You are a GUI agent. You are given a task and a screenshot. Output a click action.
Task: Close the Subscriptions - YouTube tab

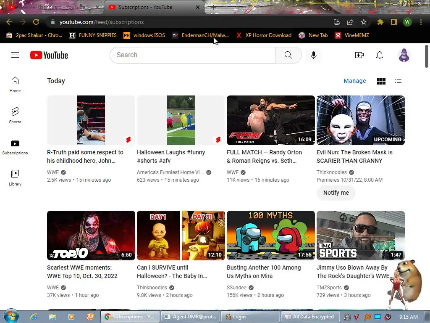(198, 7)
